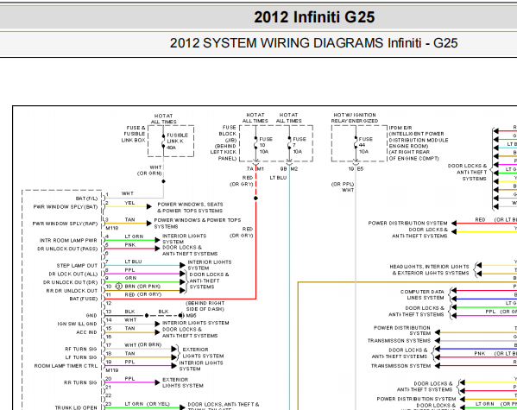Select the 'FUSE 10 10A' label
The image size is (517, 410).
266,145
